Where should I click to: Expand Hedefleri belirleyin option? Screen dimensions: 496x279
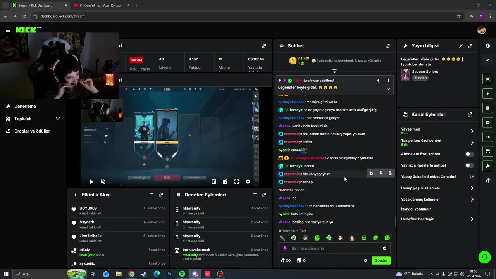pos(472,219)
